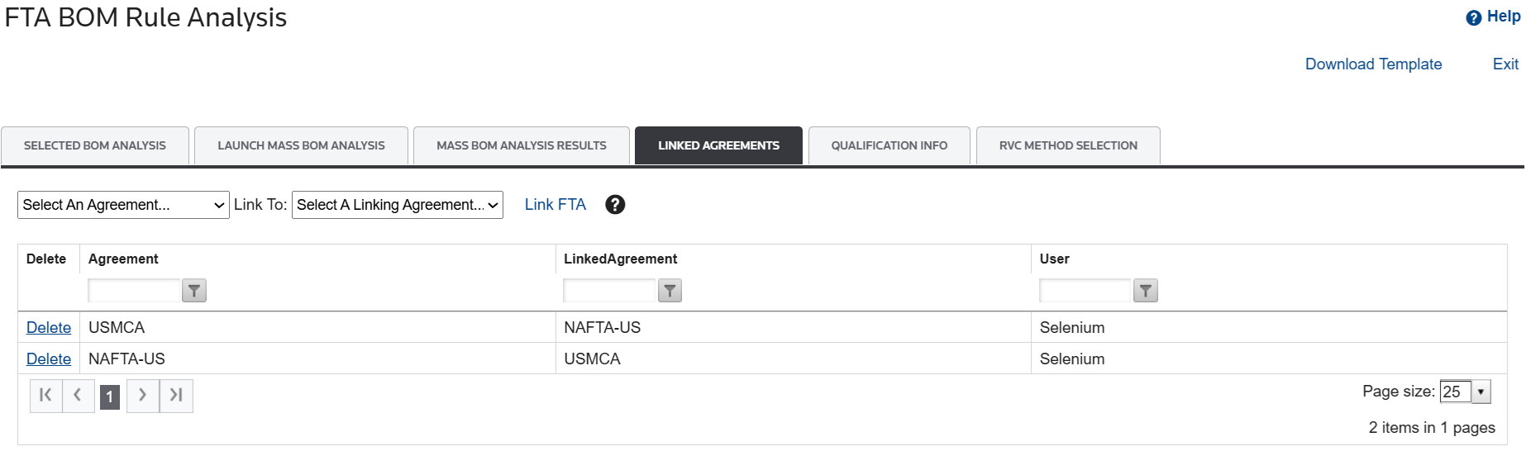This screenshot has height=456, width=1540.
Task: Go to first page of results
Action: [x=46, y=396]
